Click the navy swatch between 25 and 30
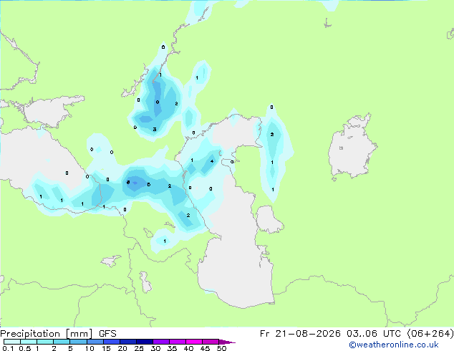This screenshot has height=351, width=454. [145, 342]
